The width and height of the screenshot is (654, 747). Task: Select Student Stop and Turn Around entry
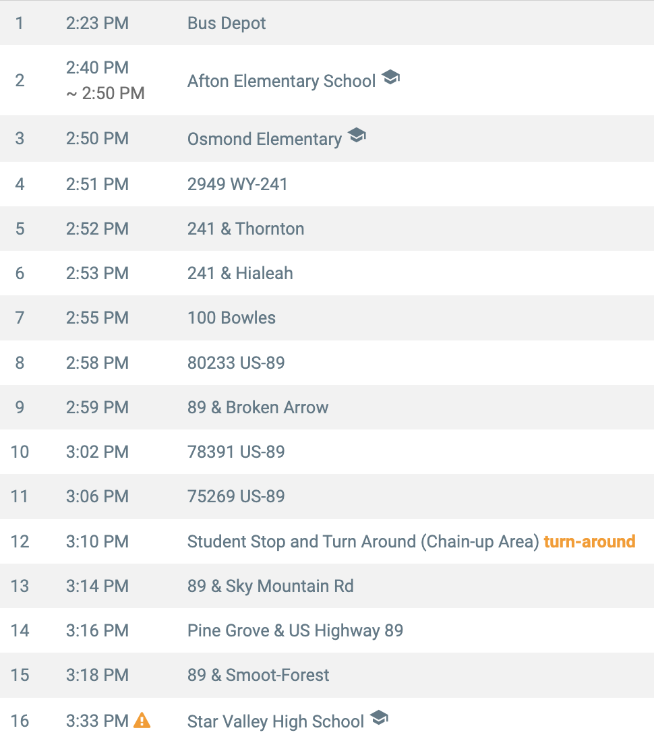click(x=327, y=541)
